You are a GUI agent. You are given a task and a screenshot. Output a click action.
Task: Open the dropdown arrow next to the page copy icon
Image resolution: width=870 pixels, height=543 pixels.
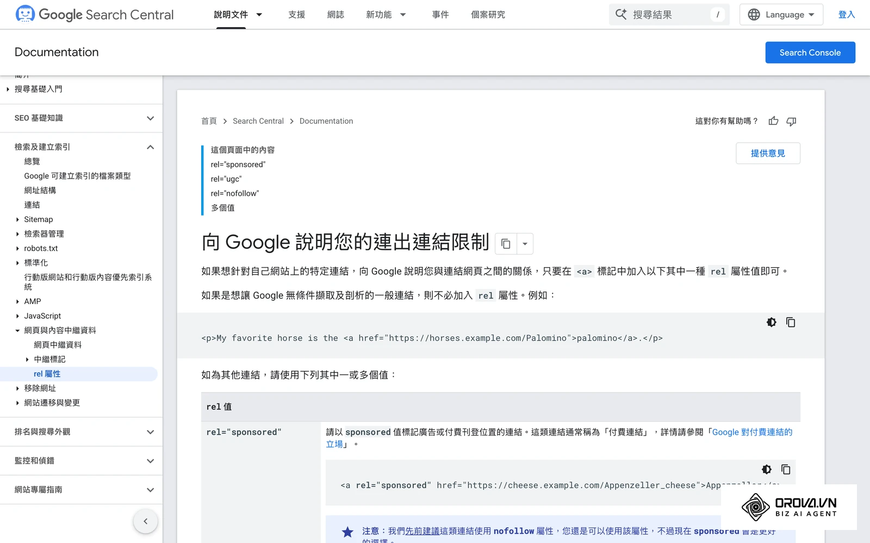[525, 244]
